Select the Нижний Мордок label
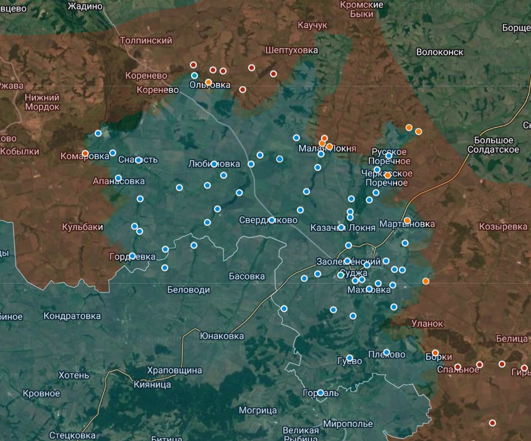The height and width of the screenshot is (441, 531). click(43, 103)
